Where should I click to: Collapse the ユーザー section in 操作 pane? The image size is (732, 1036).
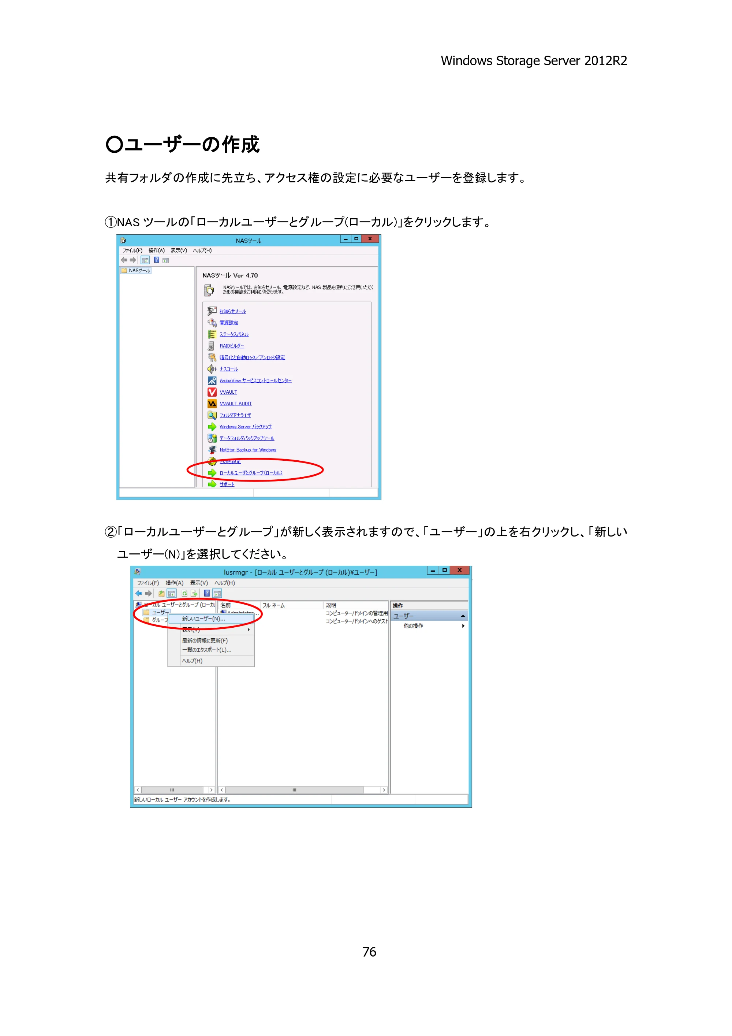pos(463,616)
